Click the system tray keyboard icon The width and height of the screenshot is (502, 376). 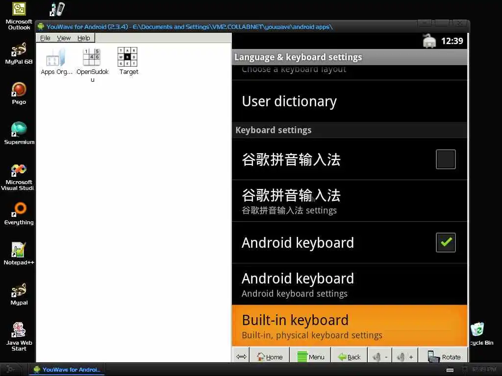[x=450, y=370]
